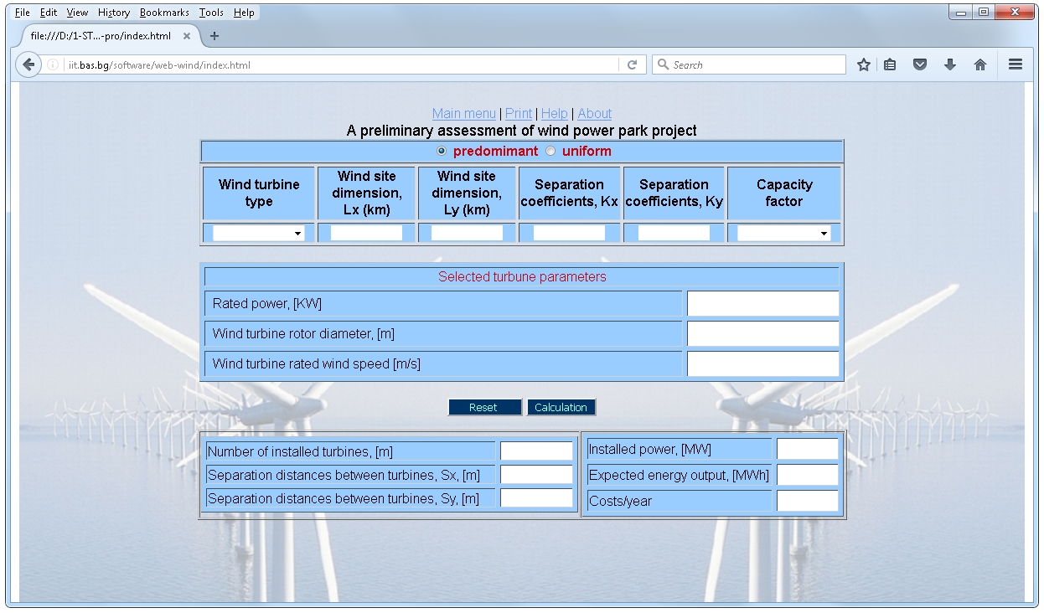The height and width of the screenshot is (613, 1044).
Task: Open the hamburger menu icon
Action: point(1016,64)
